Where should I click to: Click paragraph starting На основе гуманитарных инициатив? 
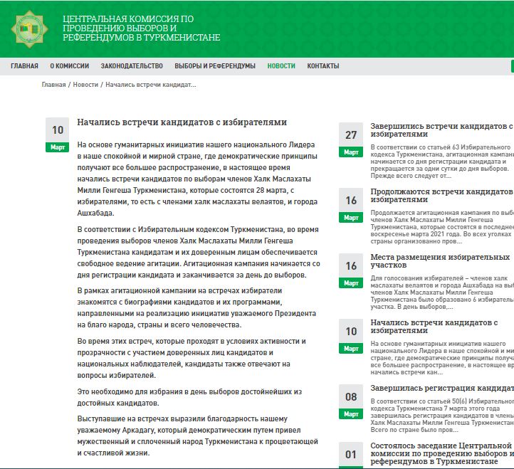pyautogui.click(x=197, y=179)
